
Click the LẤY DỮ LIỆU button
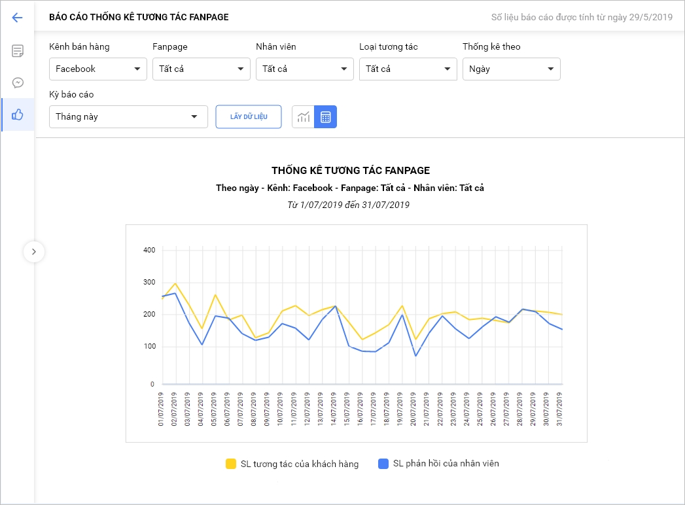249,117
